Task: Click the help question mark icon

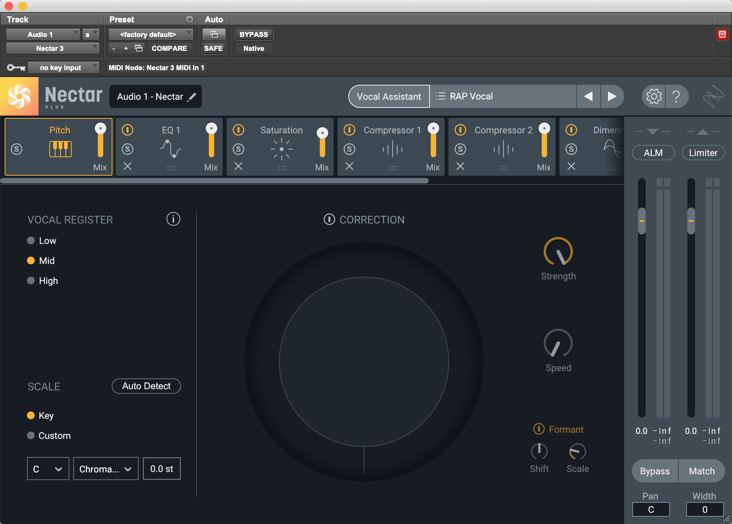Action: point(676,96)
